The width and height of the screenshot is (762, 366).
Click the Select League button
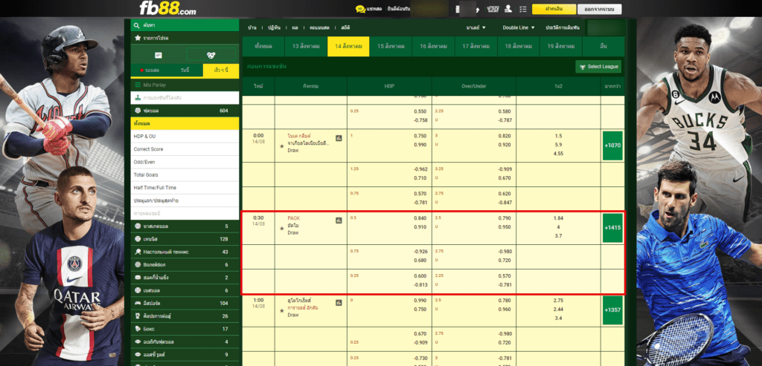tap(598, 67)
